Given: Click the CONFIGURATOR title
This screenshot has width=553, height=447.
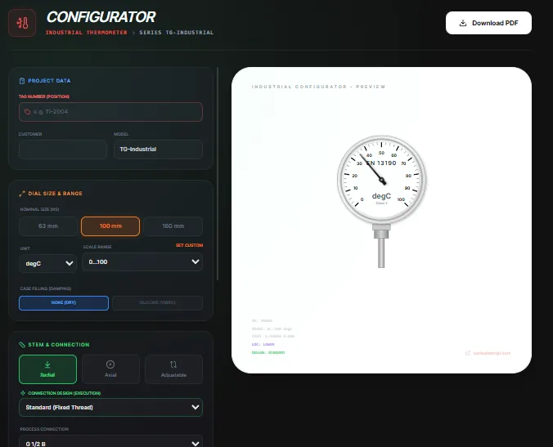Looking at the screenshot, I should [x=101, y=17].
